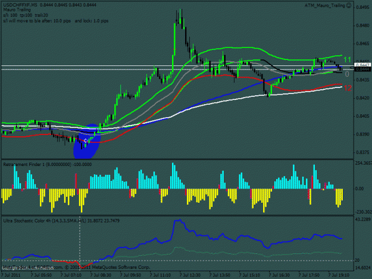
Task: Click the green number 11 label
Action: pyautogui.click(x=348, y=59)
